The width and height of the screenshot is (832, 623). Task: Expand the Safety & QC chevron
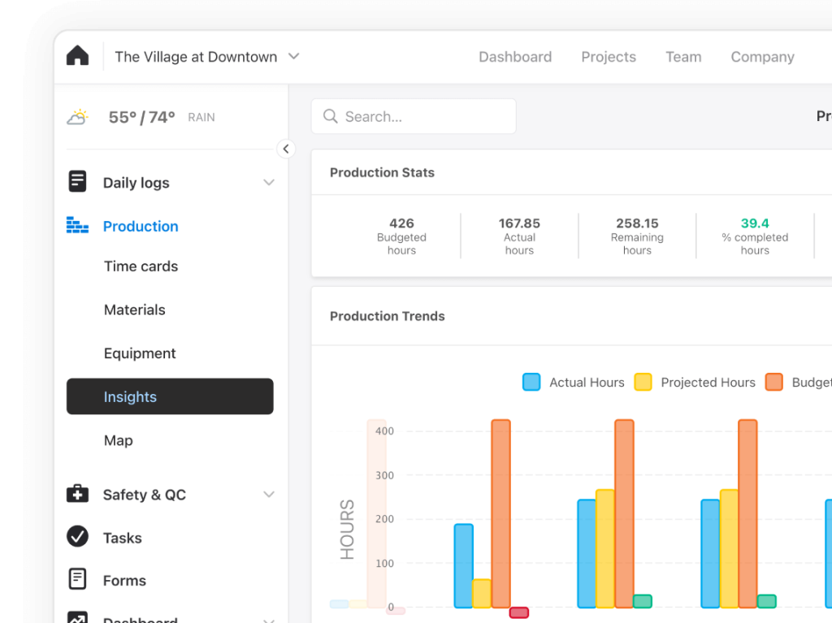coord(269,495)
